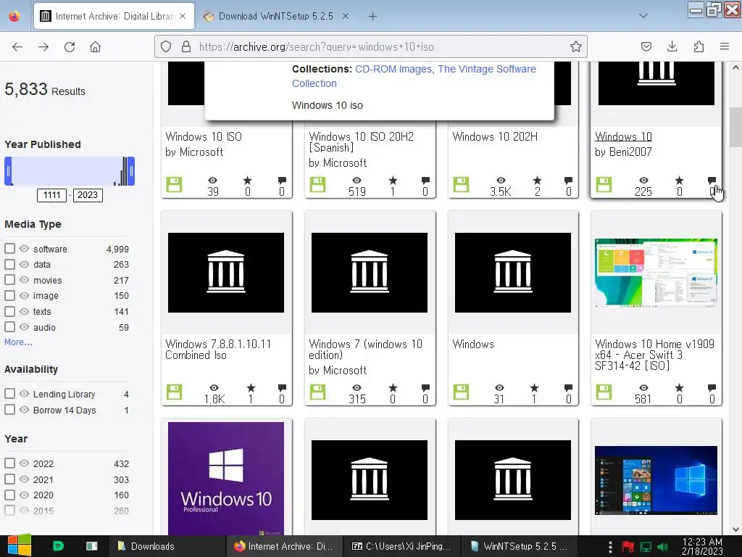Open the Firefox downloads panel

tap(672, 46)
